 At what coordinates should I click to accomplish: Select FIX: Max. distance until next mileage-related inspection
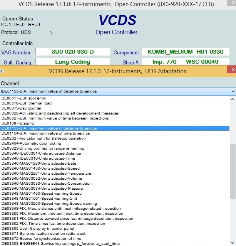(x=115, y=209)
